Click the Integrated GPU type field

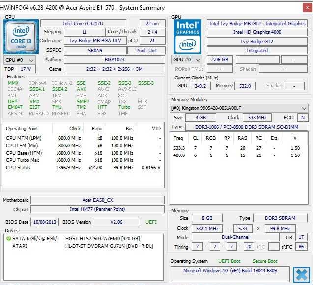tap(257, 50)
